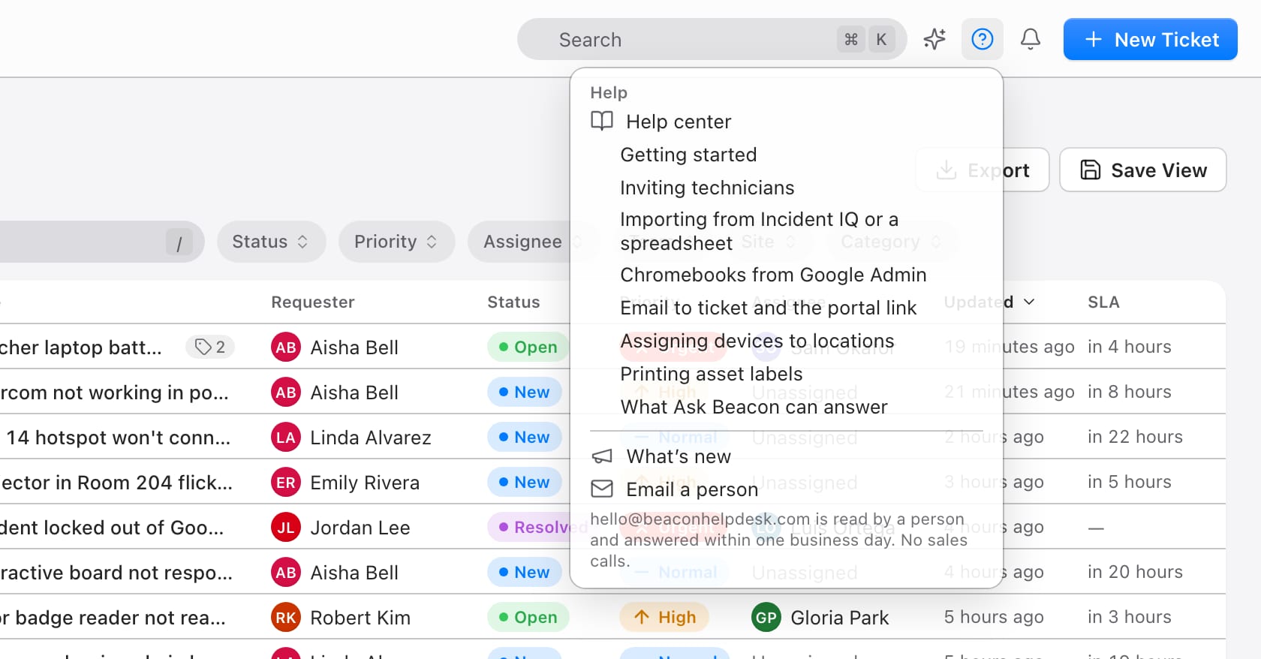
Task: Click Robert Kim's RK avatar
Action: 286,618
